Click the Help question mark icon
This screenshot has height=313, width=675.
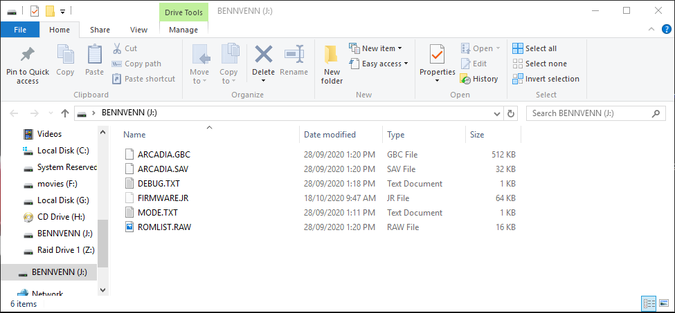pyautogui.click(x=666, y=29)
